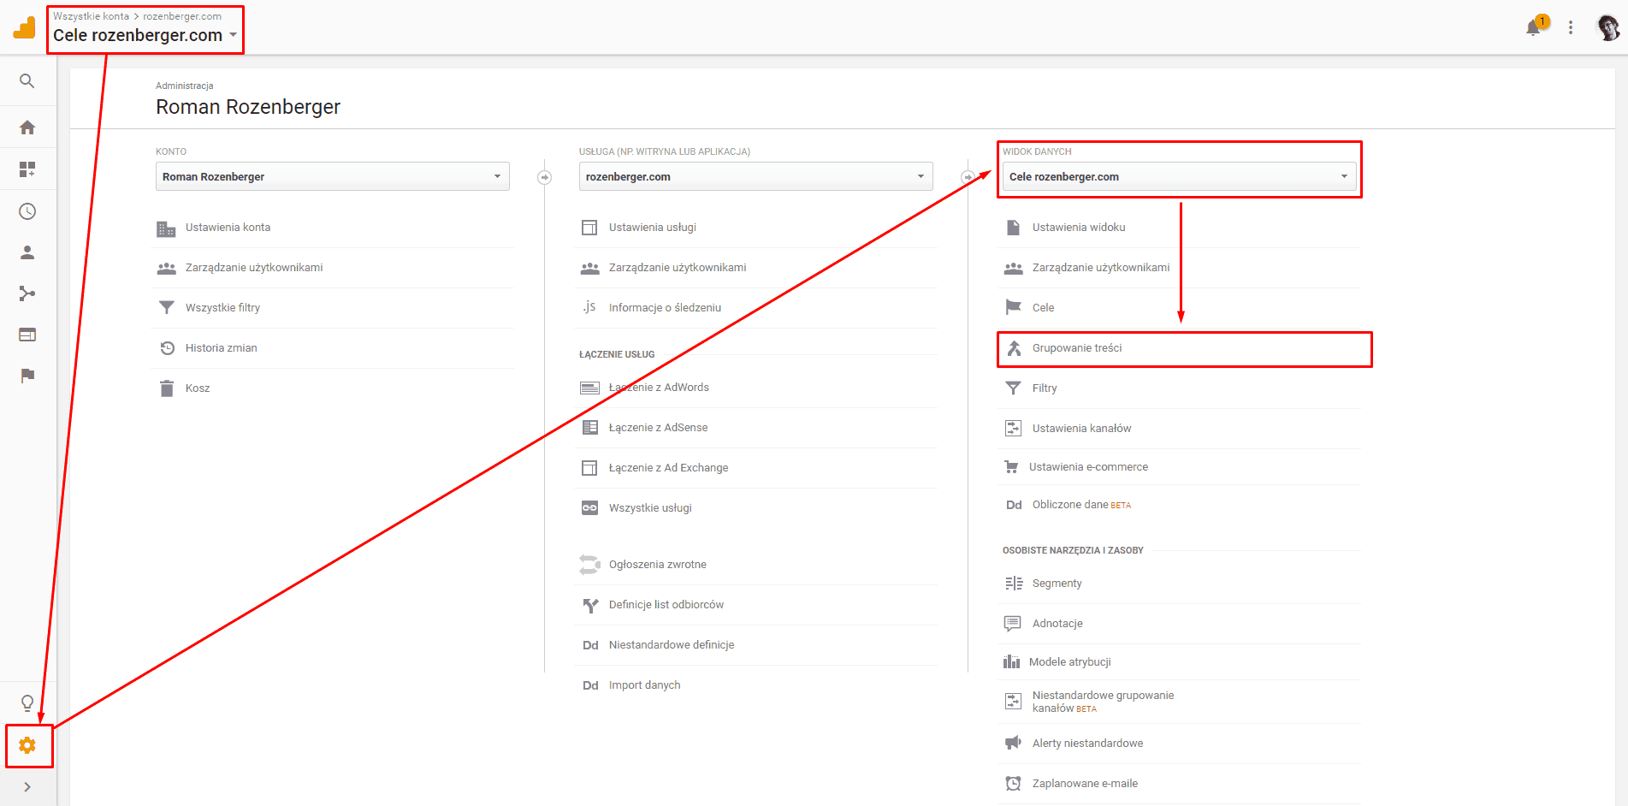Open Ustawienia konta in account column
This screenshot has width=1628, height=806.
click(228, 228)
